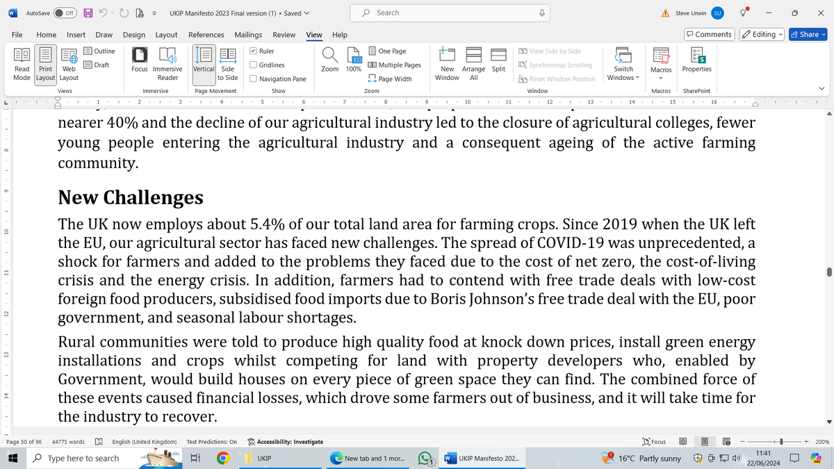Click Accessibility: Investigate in status bar
This screenshot has height=469, width=834.
coord(285,441)
